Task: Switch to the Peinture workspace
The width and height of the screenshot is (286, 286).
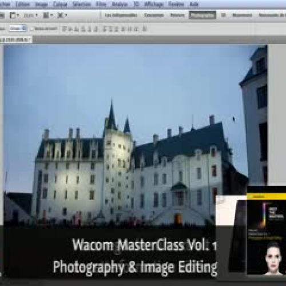Action: (x=177, y=15)
